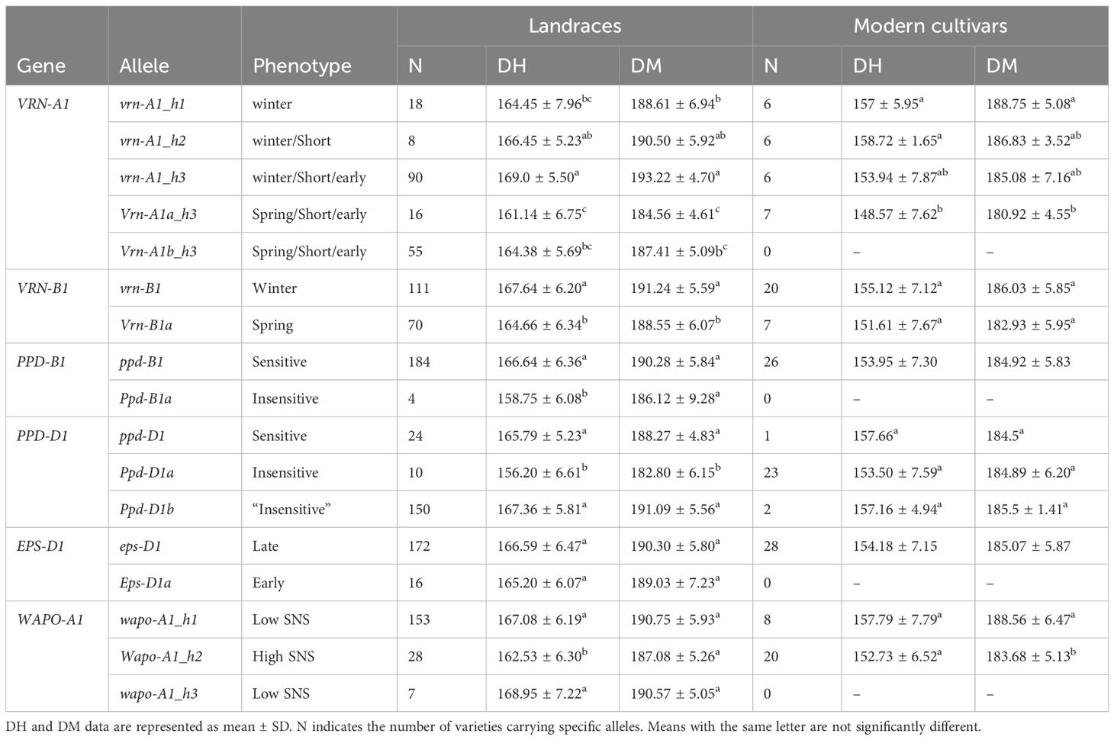Select the Gene column header
This screenshot has width=1114, height=740.
click(x=41, y=66)
